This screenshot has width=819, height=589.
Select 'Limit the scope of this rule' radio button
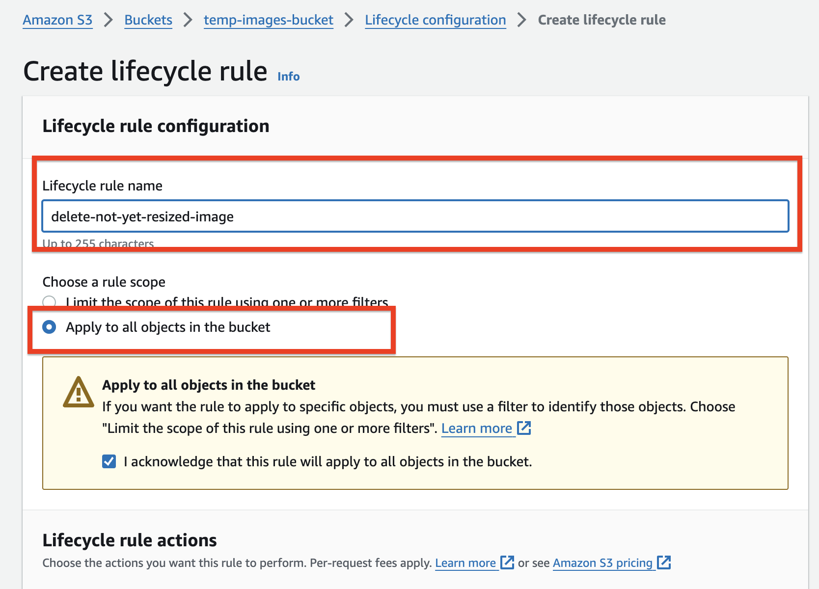49,301
